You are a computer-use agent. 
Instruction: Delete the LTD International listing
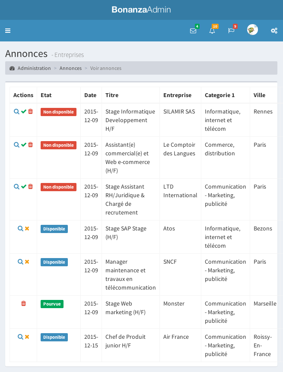coord(30,186)
